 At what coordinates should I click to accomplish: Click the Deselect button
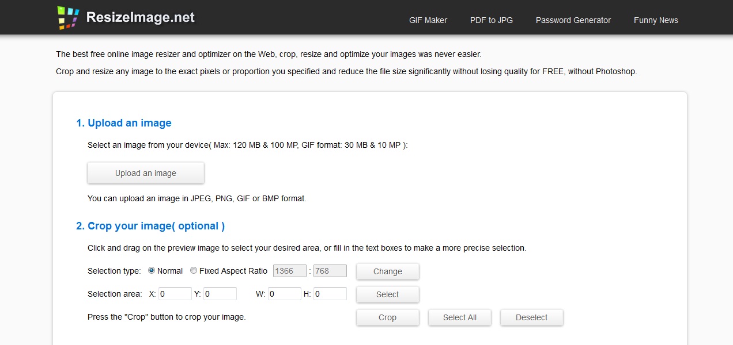531,317
